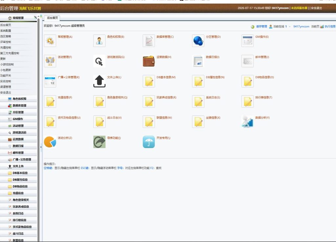Open the 文件上传(L) upload arrow icon

[99, 81]
